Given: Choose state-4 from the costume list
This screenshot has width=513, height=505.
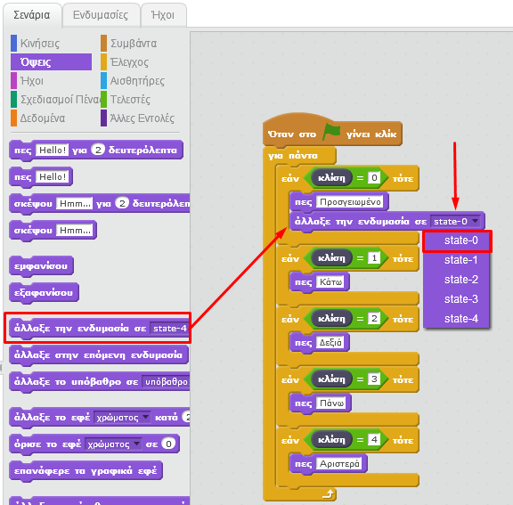Looking at the screenshot, I should point(457,319).
